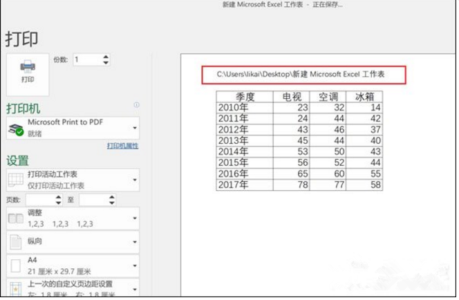Click the portrait page orientation icon
This screenshot has width=459, height=300.
pos(15,243)
